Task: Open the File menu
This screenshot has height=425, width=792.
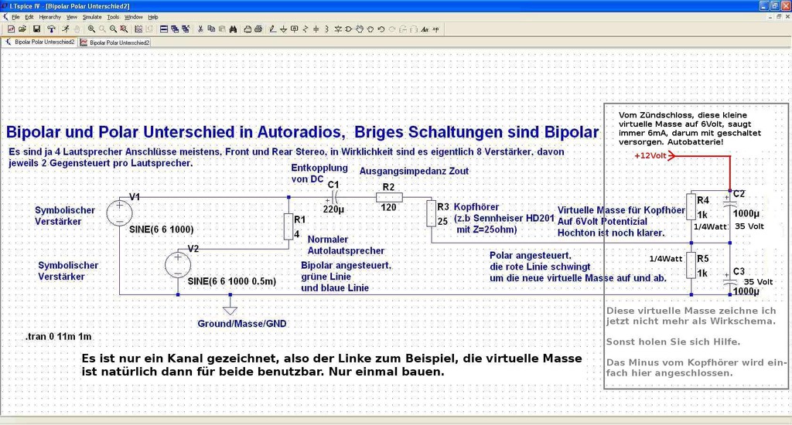Action: pos(15,17)
